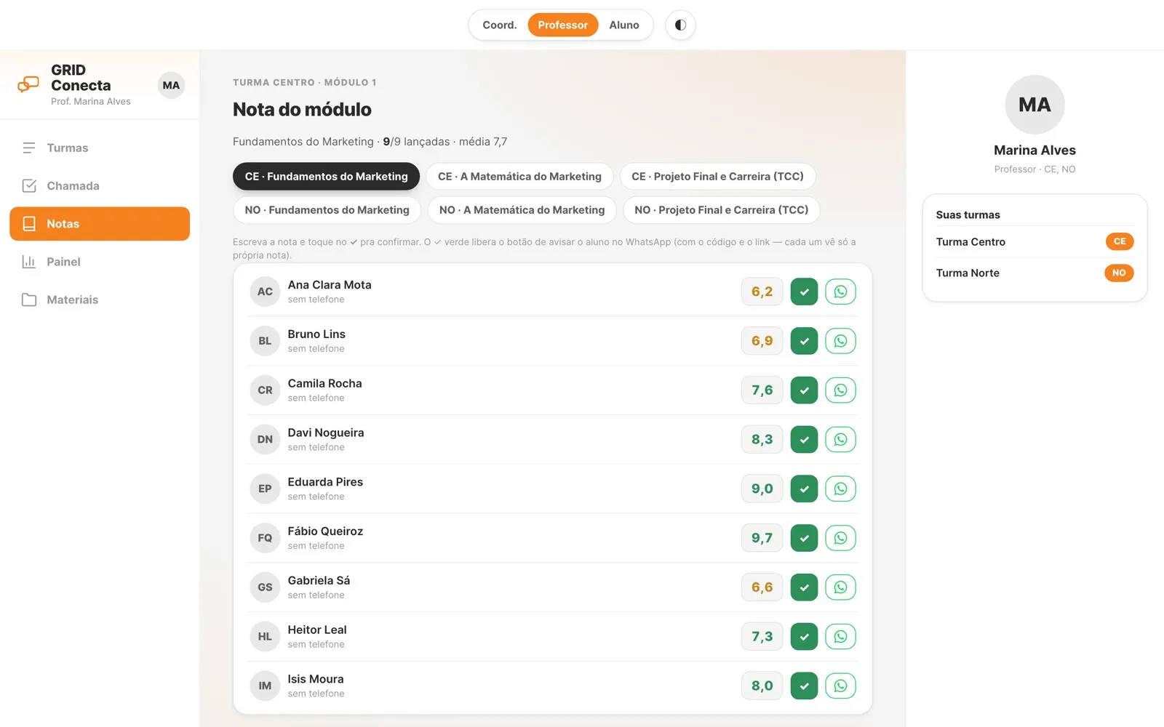Send WhatsApp notice to Isis Moura
Image resolution: width=1164 pixels, height=727 pixels.
840,686
